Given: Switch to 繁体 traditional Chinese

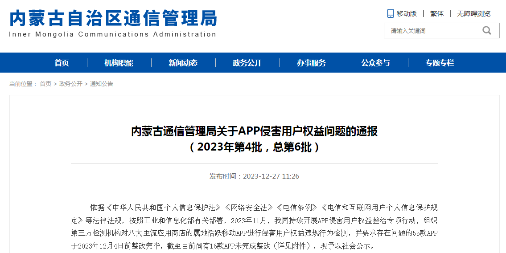Looking at the screenshot, I should [437, 14].
